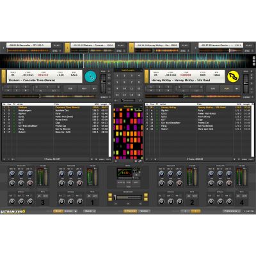Click the yellow deck indicator of mini deck 3
The width and height of the screenshot is (256, 256).
pyautogui.click(x=131, y=48)
